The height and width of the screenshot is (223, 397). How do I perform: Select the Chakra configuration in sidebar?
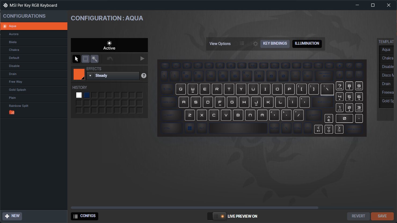tap(14, 50)
